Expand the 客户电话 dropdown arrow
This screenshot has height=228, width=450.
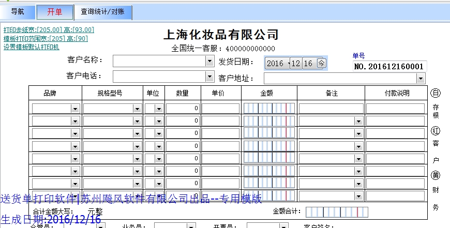[x=209, y=77]
